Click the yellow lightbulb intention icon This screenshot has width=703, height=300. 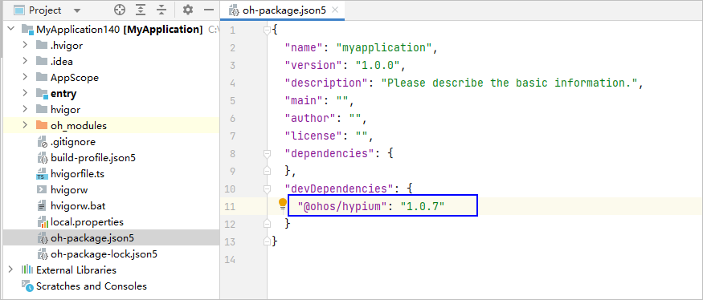pyautogui.click(x=283, y=205)
